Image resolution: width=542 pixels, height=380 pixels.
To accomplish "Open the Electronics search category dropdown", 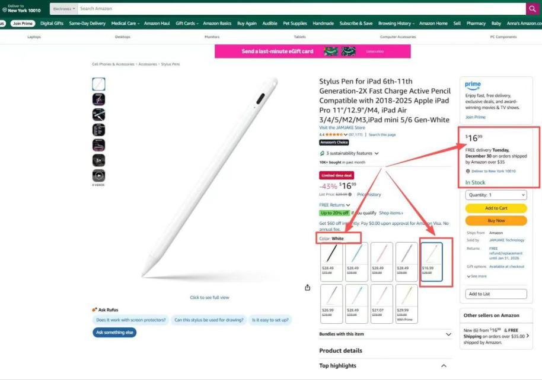I will (x=64, y=9).
